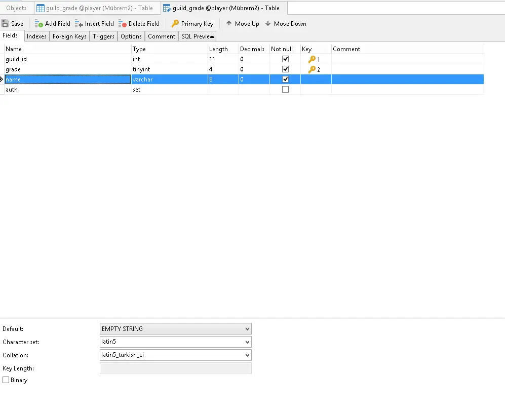Toggle Not null for name field

(285, 79)
